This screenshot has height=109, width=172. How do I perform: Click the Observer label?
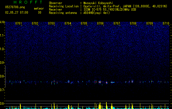[x=56, y=3]
